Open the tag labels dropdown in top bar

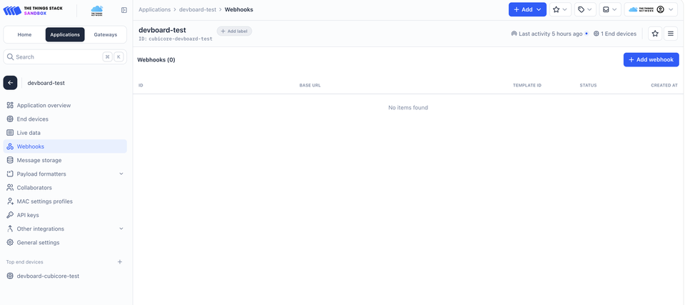(585, 9)
